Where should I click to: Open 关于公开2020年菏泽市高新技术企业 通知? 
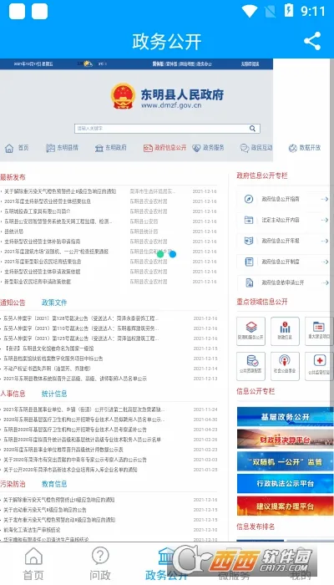69,470
